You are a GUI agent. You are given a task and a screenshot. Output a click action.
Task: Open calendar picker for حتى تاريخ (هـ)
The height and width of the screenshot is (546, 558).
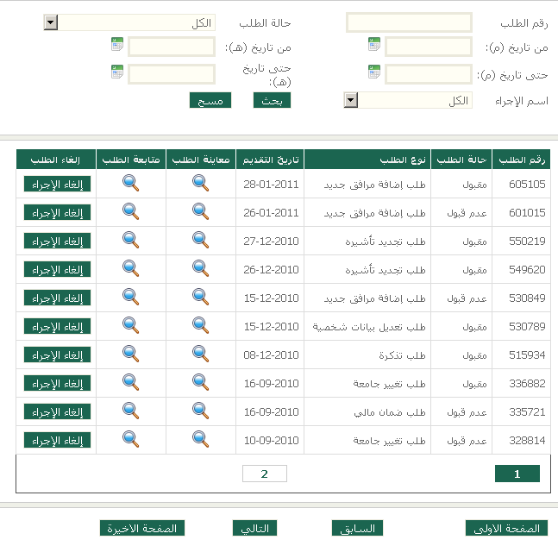point(117,72)
